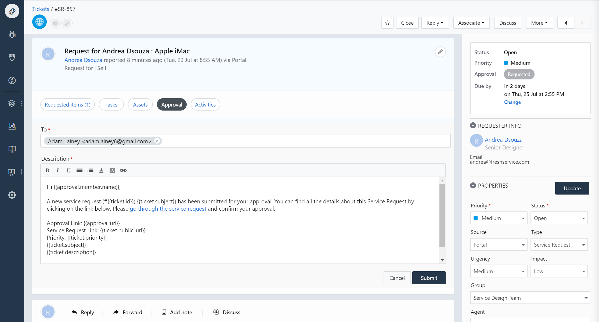
Task: Open the Knowledge Base book icon
Action: pos(12,149)
